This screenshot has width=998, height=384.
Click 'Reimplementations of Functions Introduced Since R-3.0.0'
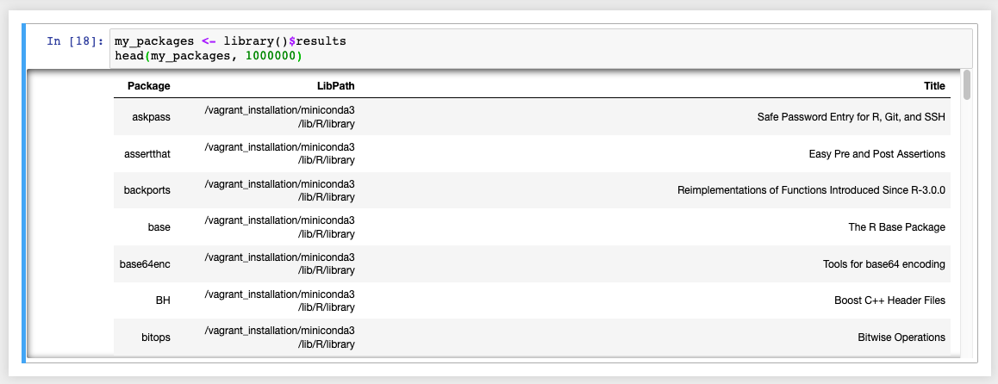click(x=812, y=190)
